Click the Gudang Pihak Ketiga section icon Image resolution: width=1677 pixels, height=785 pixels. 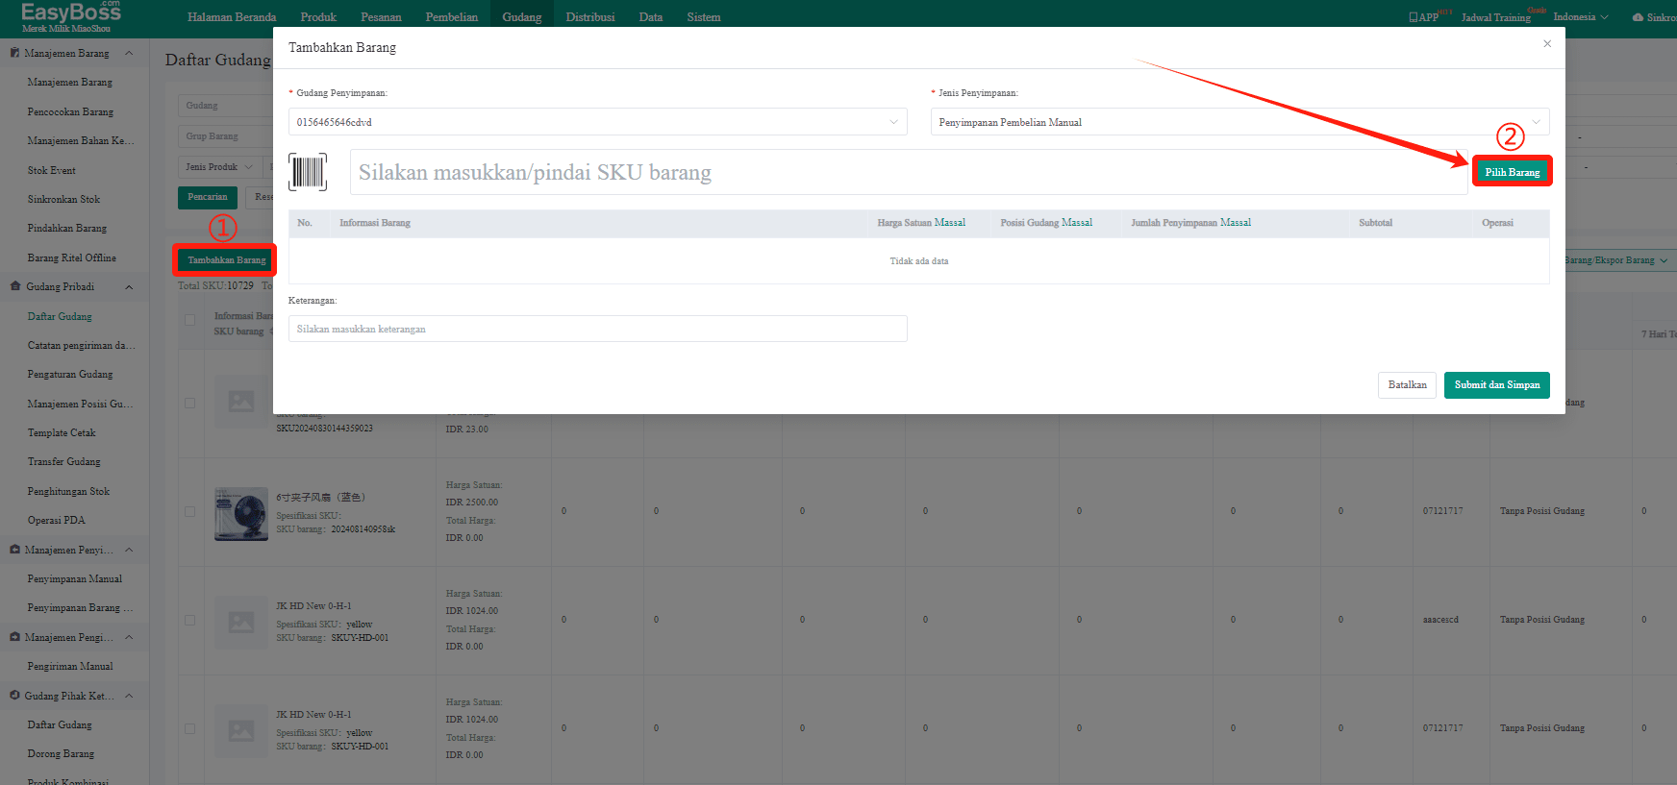(x=14, y=696)
